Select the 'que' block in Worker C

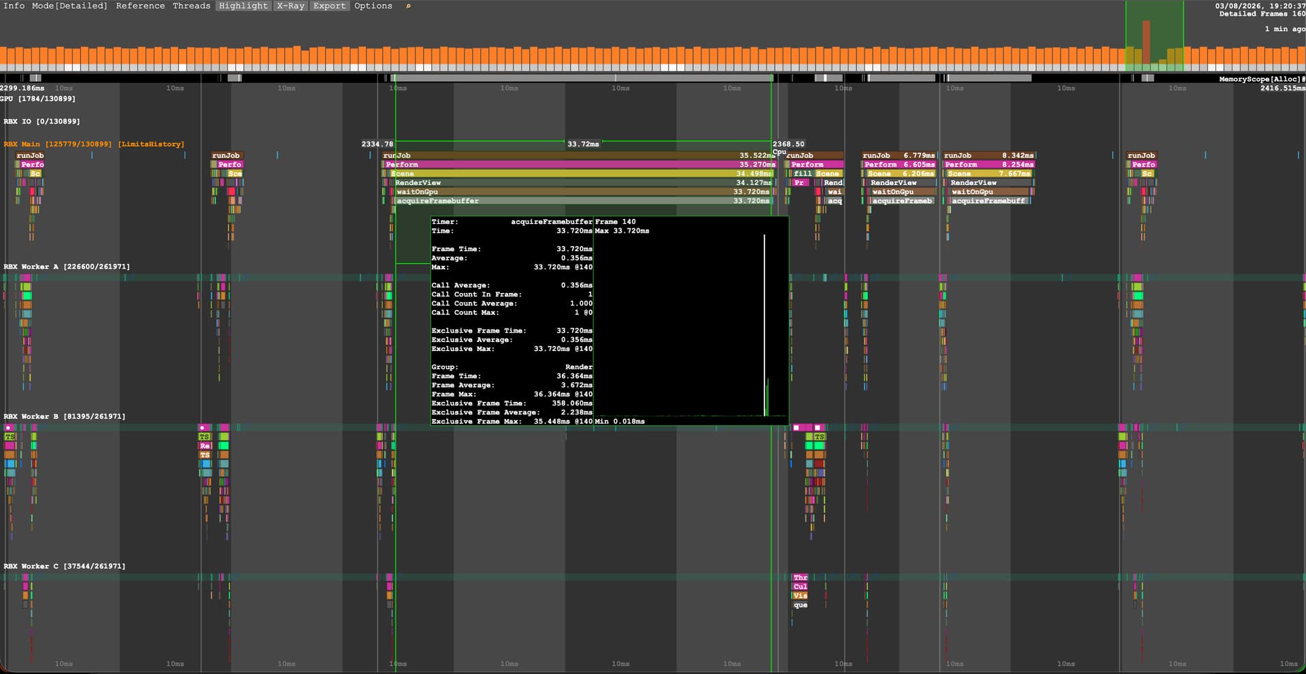click(x=800, y=605)
